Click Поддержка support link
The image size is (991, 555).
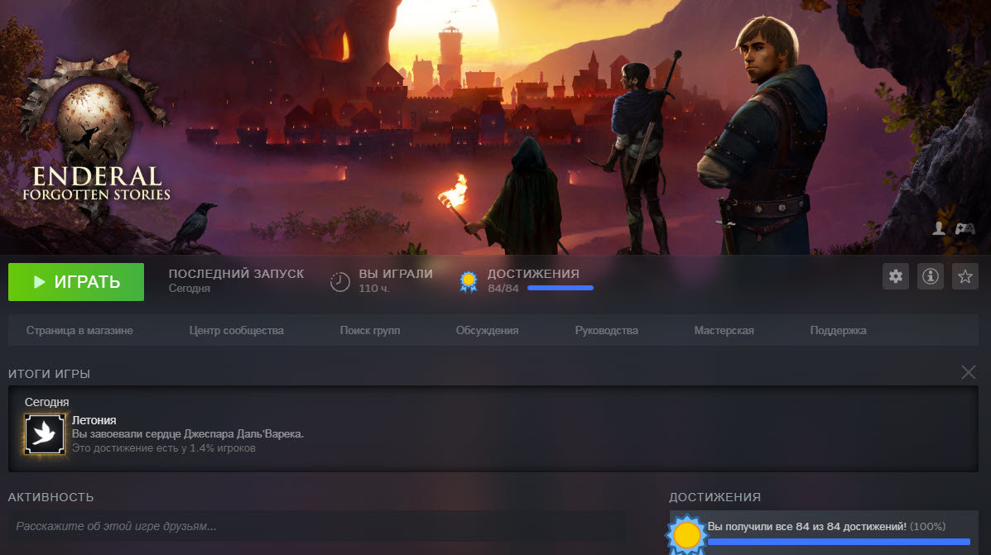pos(838,330)
